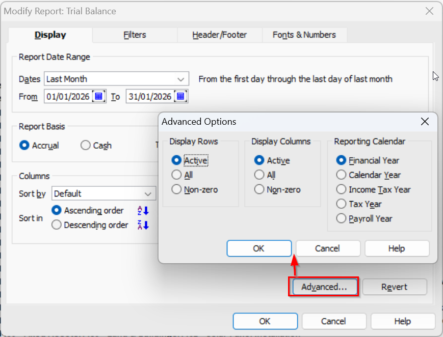Open the Header/Footer tab
443x337 pixels.
(220, 35)
